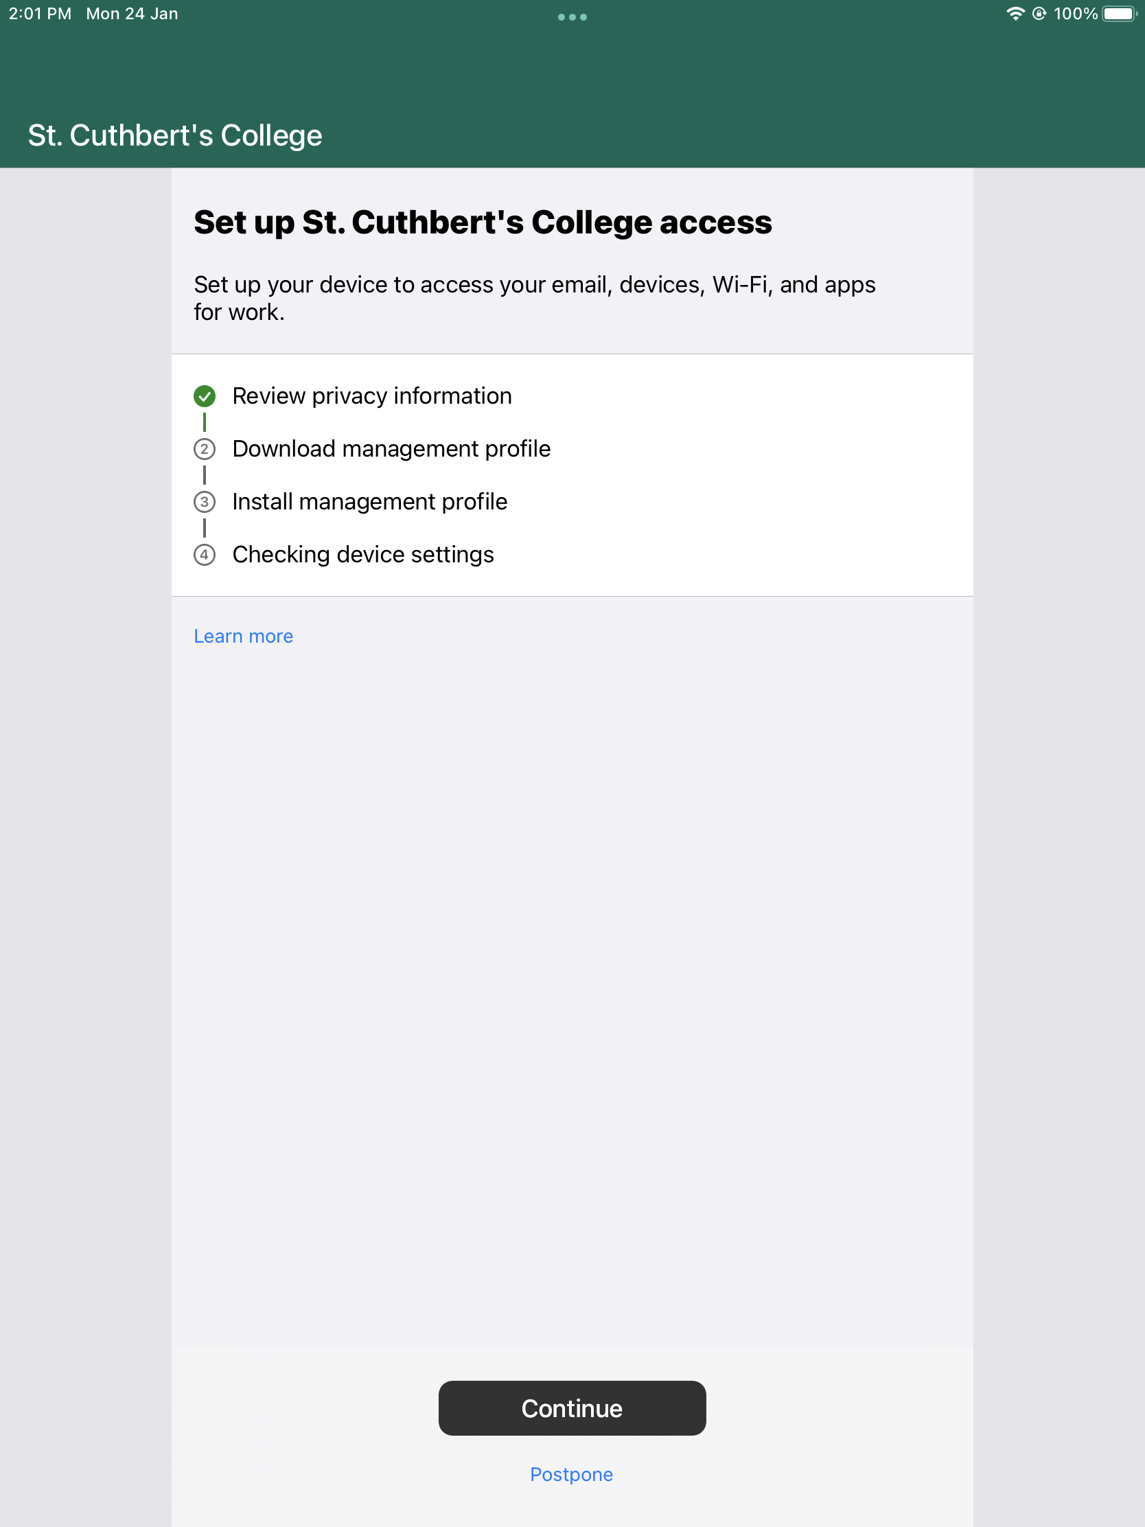Viewport: 1145px width, 1527px height.
Task: Select the step 4 circle icon
Action: [x=205, y=555]
